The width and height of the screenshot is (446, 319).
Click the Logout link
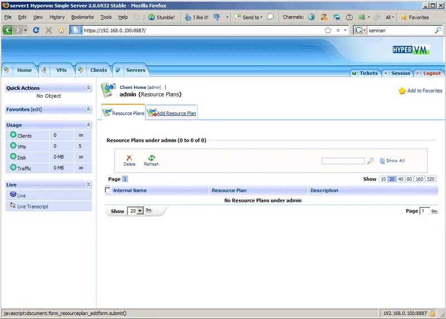(x=432, y=73)
